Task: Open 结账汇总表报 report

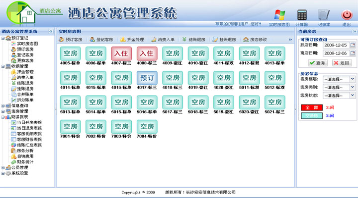Action: tap(29, 145)
